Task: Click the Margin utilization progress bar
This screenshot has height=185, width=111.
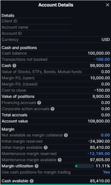Action: (x=84, y=166)
